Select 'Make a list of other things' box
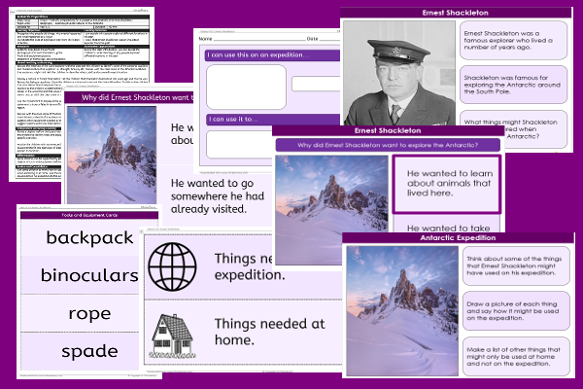The height and width of the screenshot is (389, 583). 516,357
